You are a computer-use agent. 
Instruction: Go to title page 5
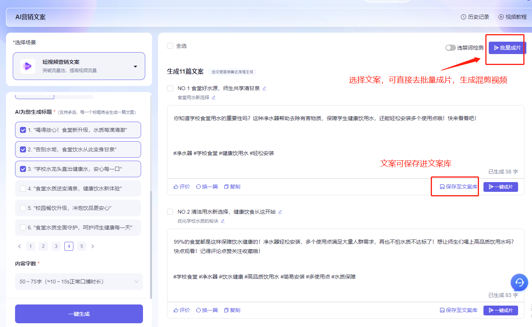[x=82, y=246]
